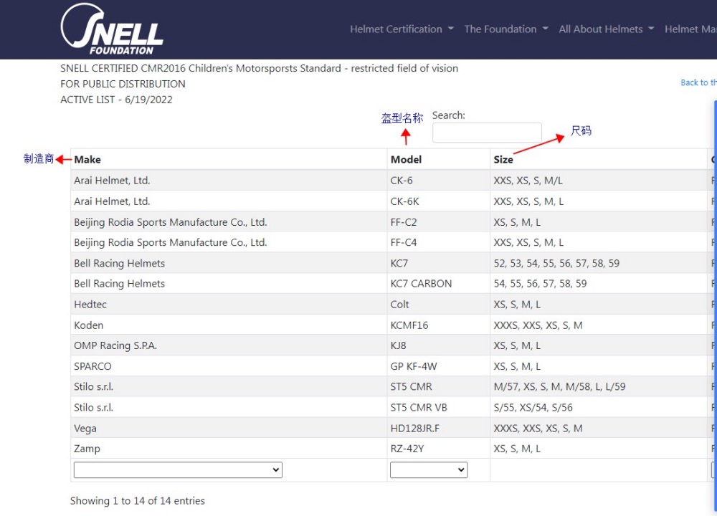Image resolution: width=717 pixels, height=516 pixels.
Task: Click the SNELL CERTIFIED CMR2016 heading line
Action: tap(260, 68)
